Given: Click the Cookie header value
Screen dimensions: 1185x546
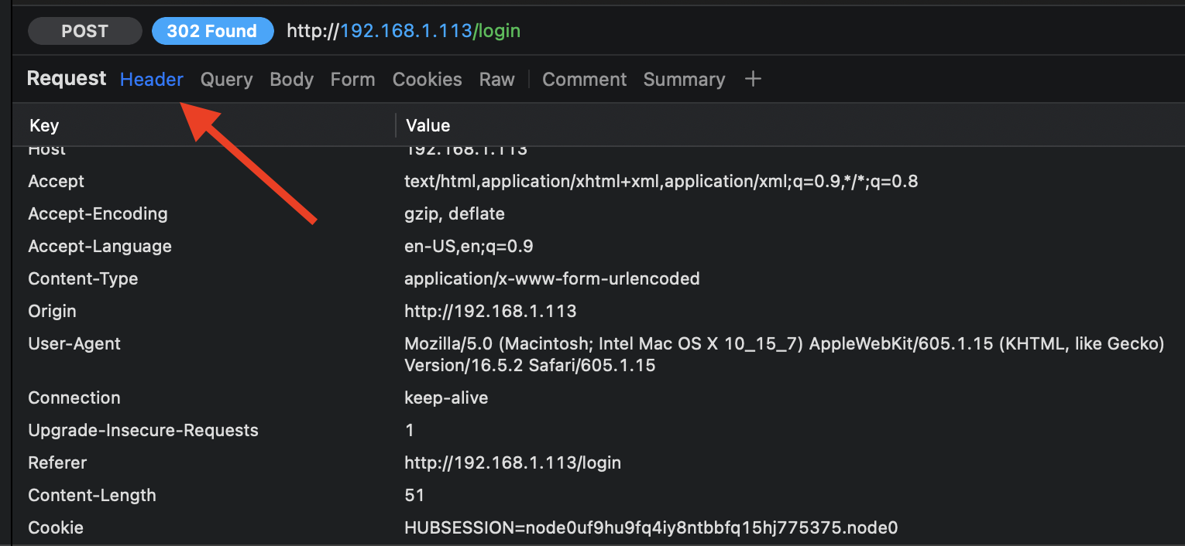Looking at the screenshot, I should (651, 527).
